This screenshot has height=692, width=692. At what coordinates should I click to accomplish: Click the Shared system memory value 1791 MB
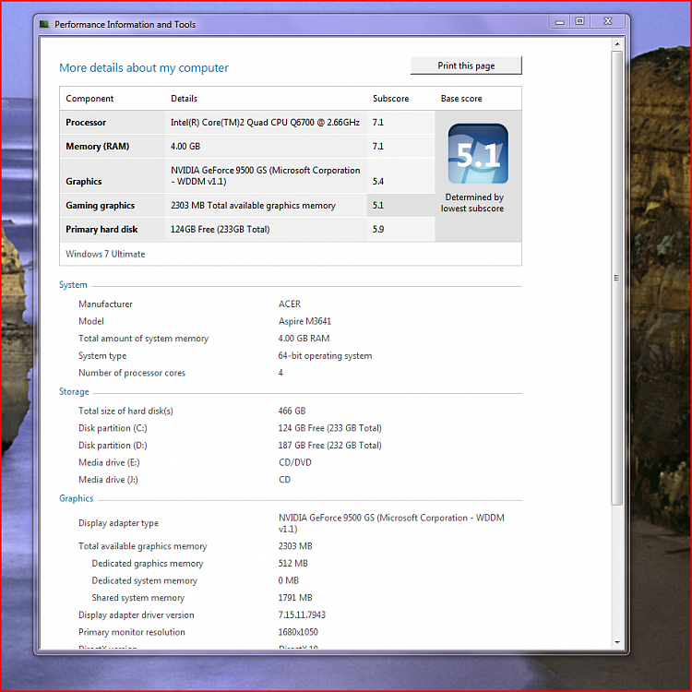tap(295, 598)
